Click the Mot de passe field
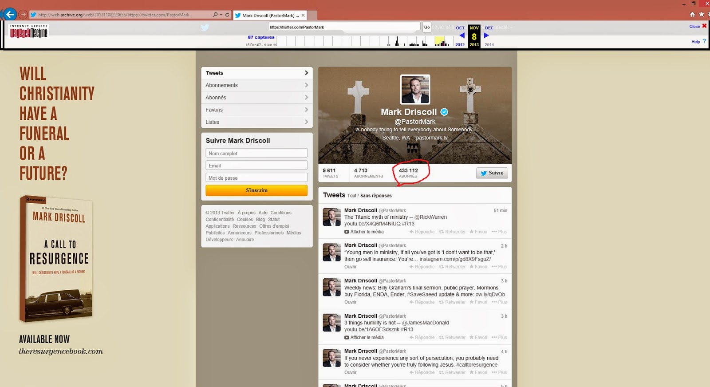Screen dimensions: 710x387 click(256, 178)
